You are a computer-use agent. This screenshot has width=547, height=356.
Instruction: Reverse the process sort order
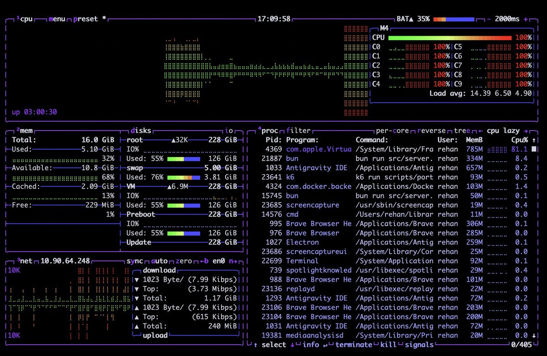point(432,131)
